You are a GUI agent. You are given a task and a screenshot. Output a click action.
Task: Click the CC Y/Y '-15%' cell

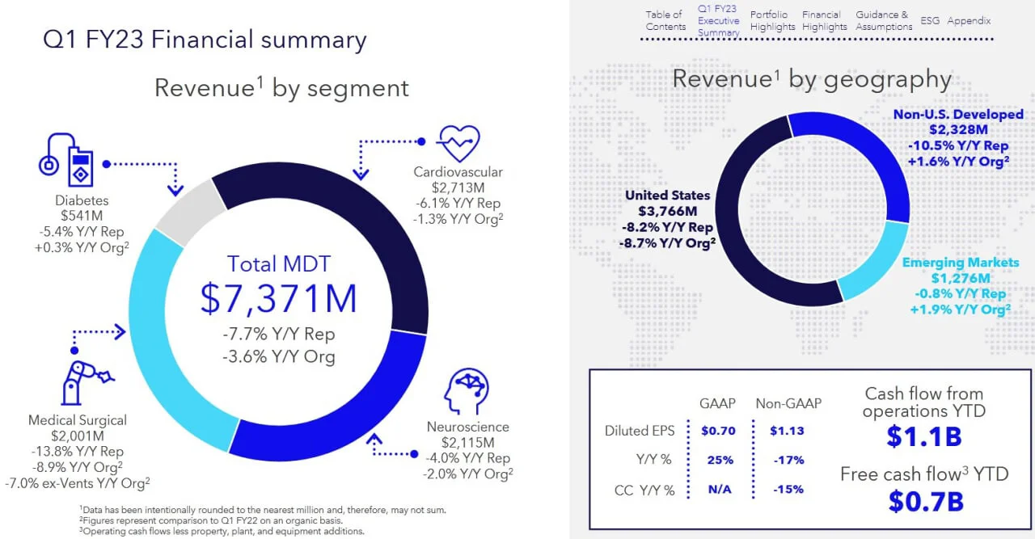click(x=788, y=491)
